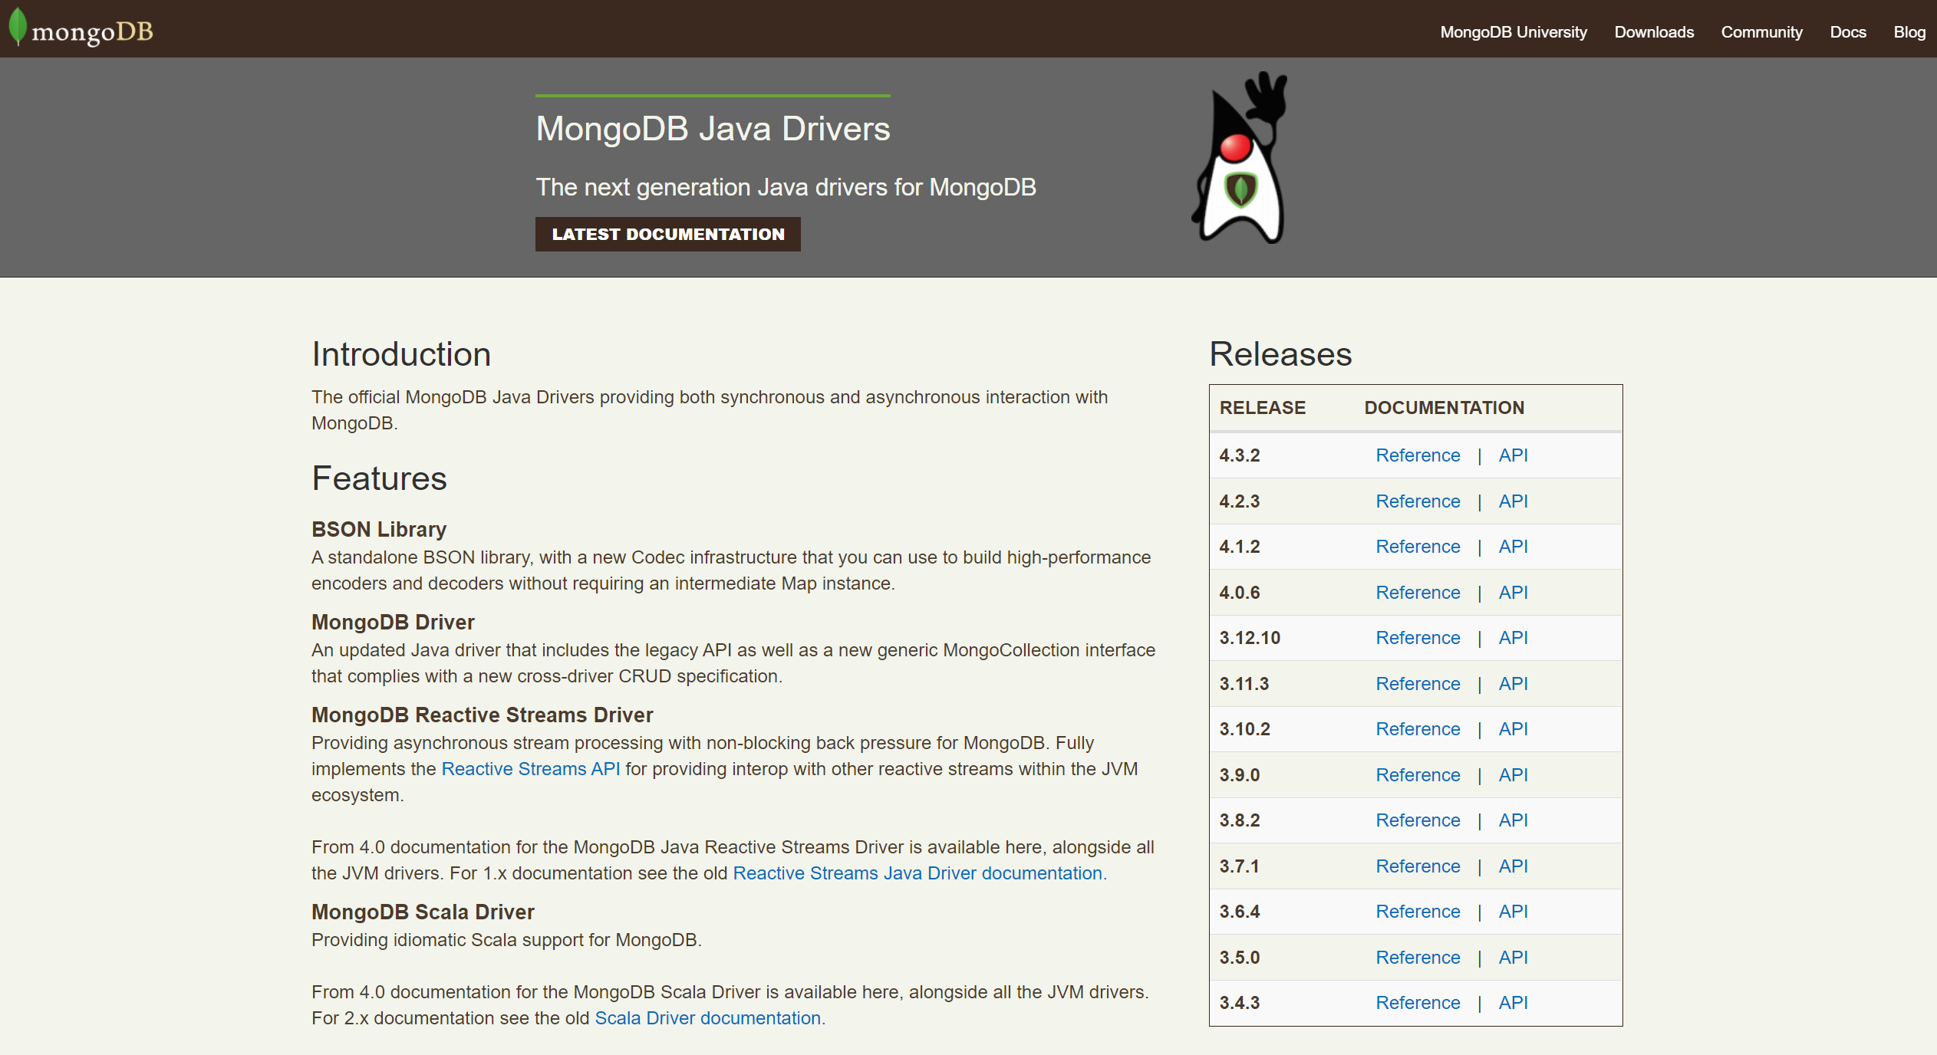
Task: Open the Reference link for release 3.4.3
Action: pyautogui.click(x=1417, y=1003)
